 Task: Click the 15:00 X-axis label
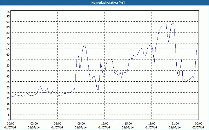click(128, 124)
